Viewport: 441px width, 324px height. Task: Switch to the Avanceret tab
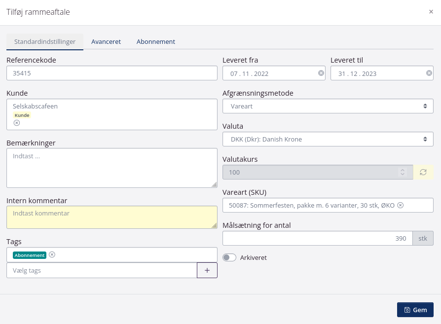106,41
